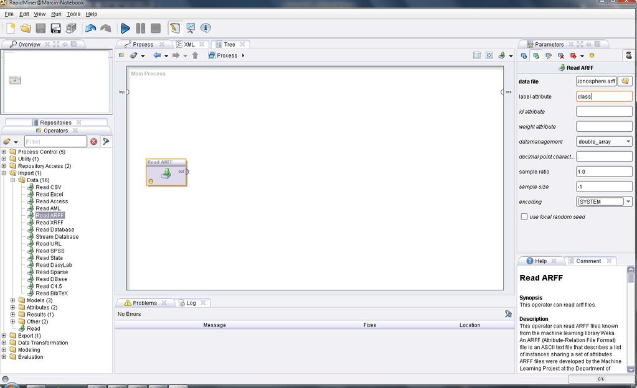Viewport: 637px width, 388px height.
Task: Go up one level arrow
Action: pos(195,55)
